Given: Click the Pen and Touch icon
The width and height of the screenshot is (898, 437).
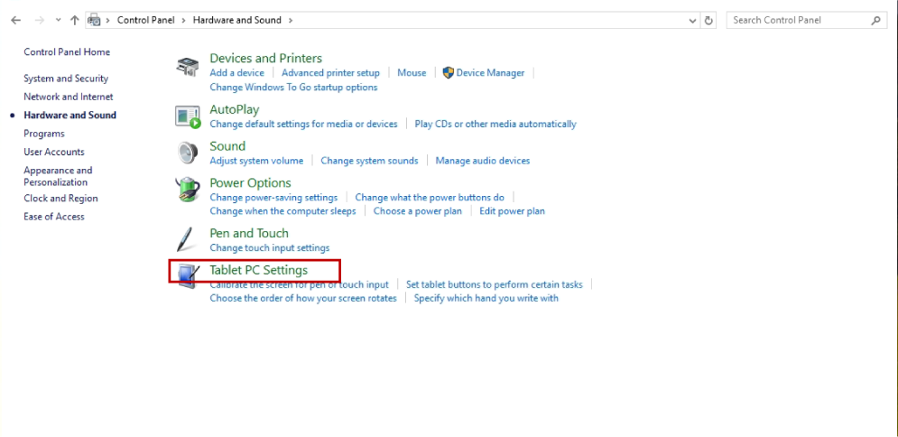Looking at the screenshot, I should [186, 239].
